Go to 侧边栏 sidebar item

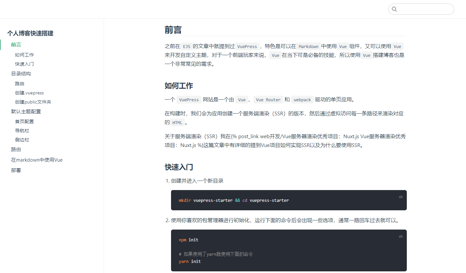click(22, 140)
